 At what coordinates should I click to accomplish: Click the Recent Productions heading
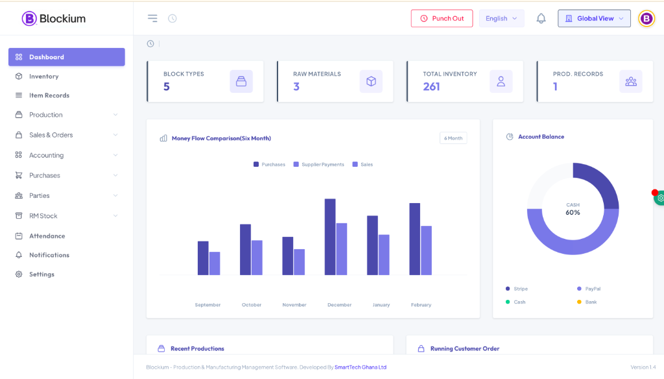(197, 348)
